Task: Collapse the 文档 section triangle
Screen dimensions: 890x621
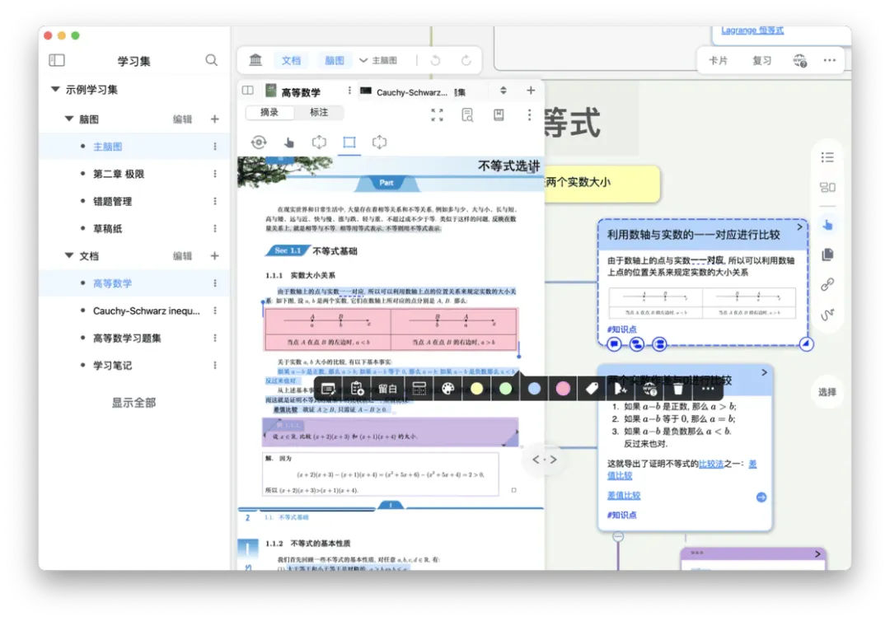Action: coord(68,255)
